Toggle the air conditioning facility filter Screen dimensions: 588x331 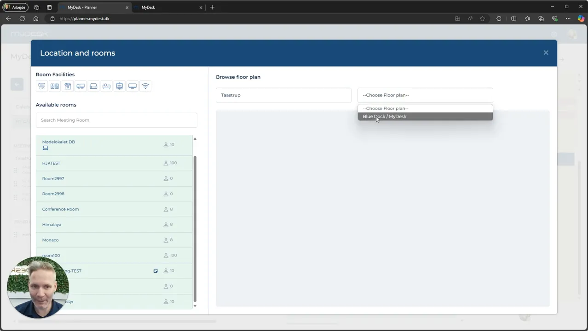(x=42, y=86)
